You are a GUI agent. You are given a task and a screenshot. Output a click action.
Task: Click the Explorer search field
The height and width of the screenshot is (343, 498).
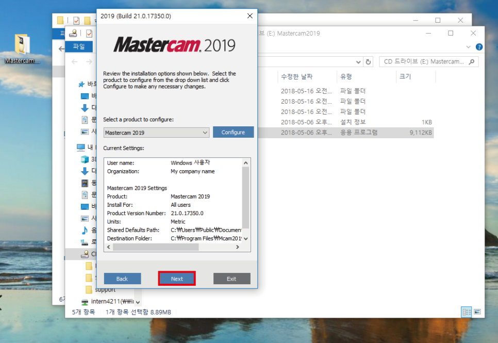coord(429,62)
